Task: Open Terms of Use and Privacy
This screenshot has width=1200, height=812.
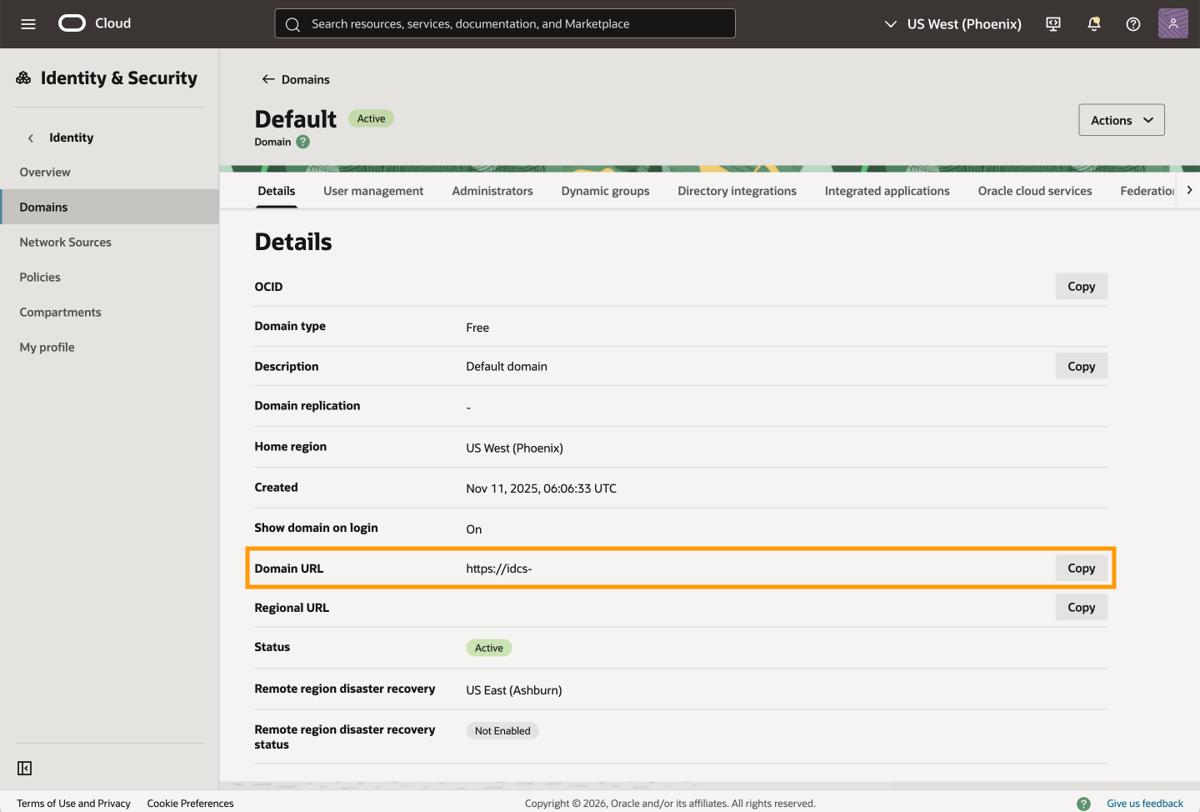Action: [73, 804]
